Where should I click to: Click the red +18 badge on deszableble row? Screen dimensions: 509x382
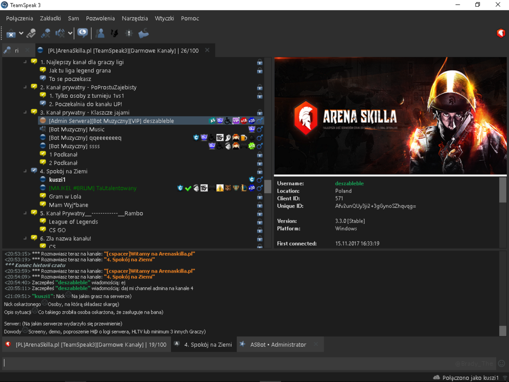click(244, 121)
